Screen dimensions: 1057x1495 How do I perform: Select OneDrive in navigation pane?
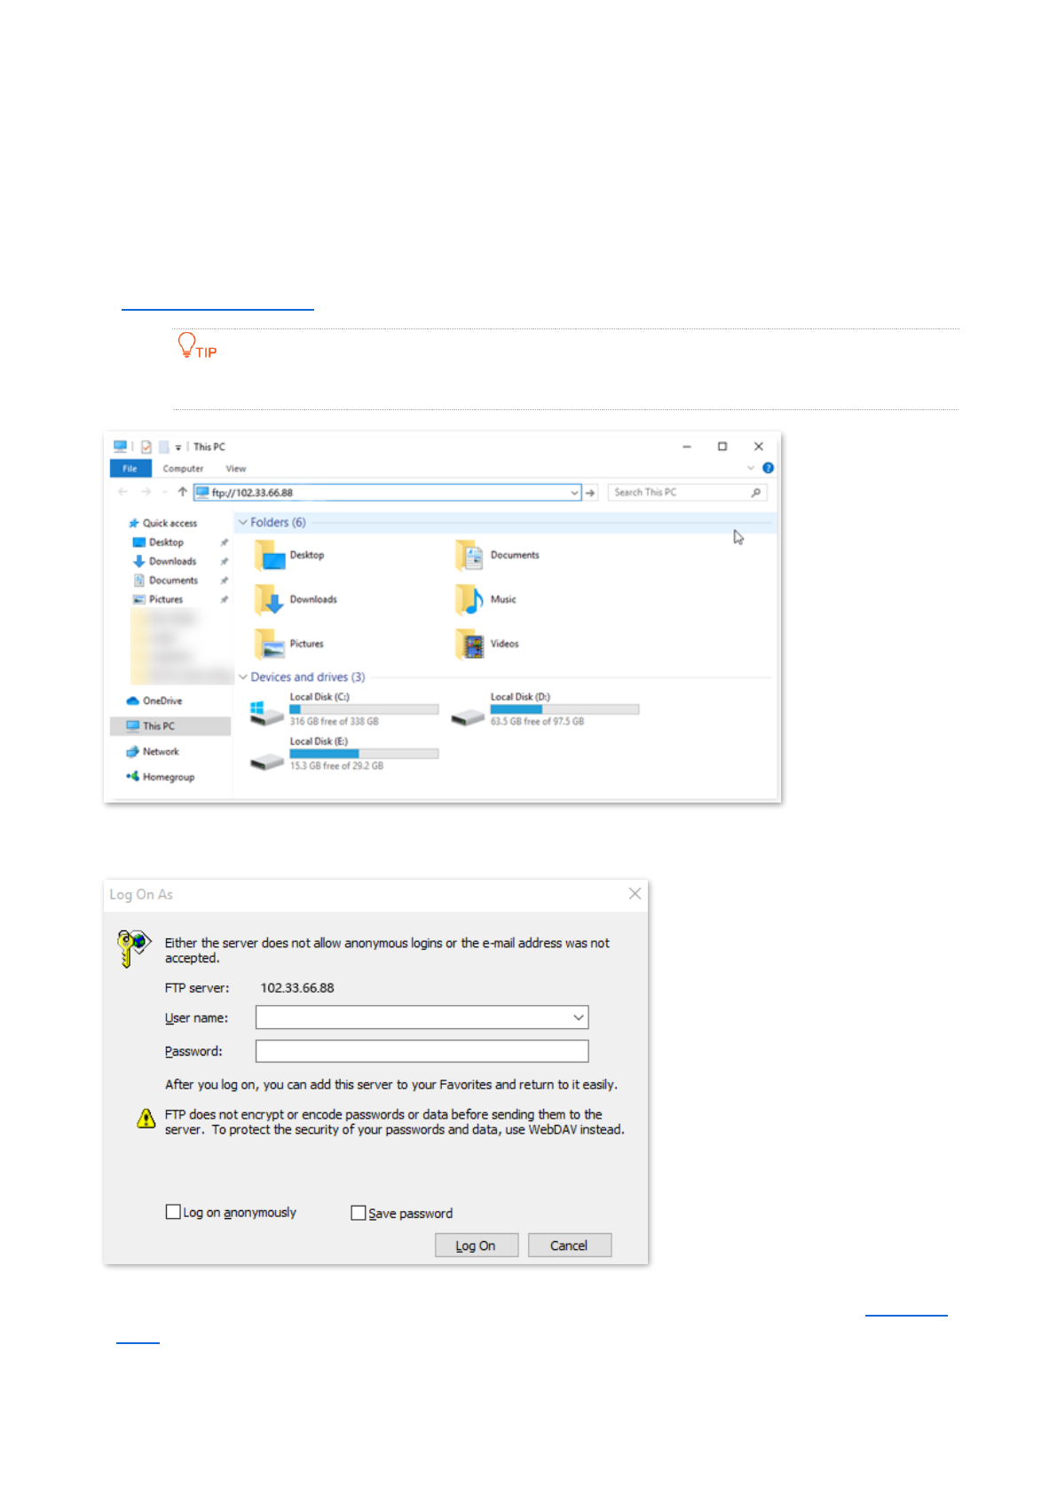pos(154,701)
